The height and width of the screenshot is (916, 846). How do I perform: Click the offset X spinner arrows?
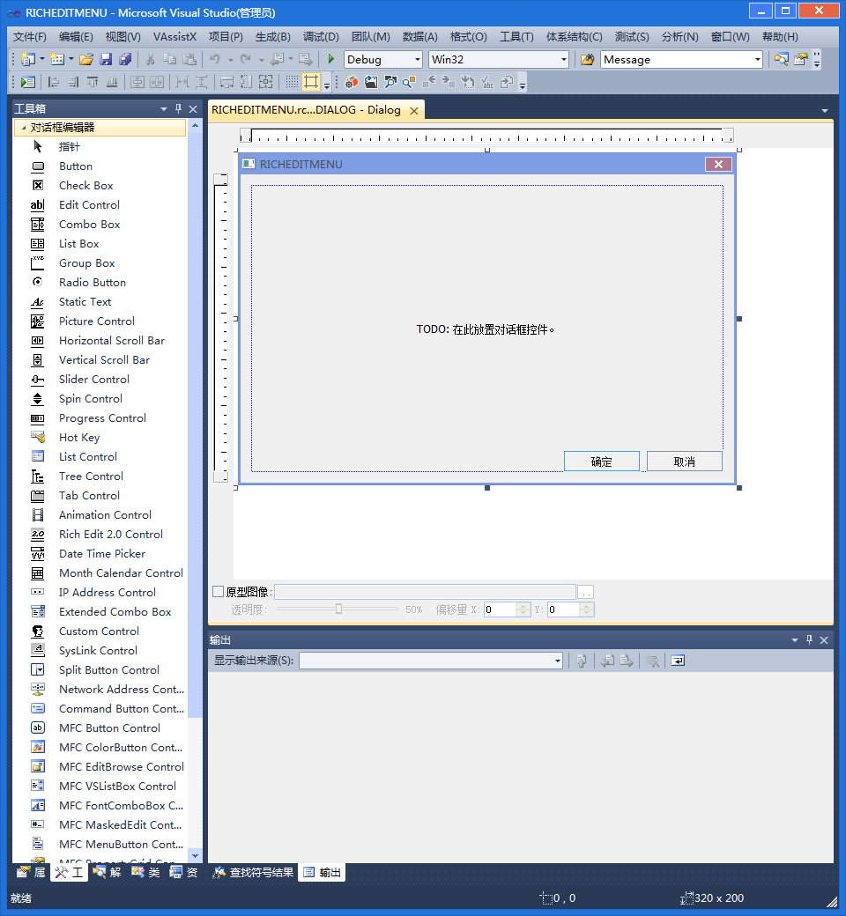(x=523, y=609)
